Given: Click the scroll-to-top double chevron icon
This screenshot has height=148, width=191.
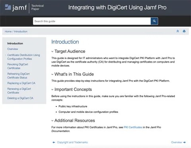Looking at the screenshot, I should click(x=178, y=31).
